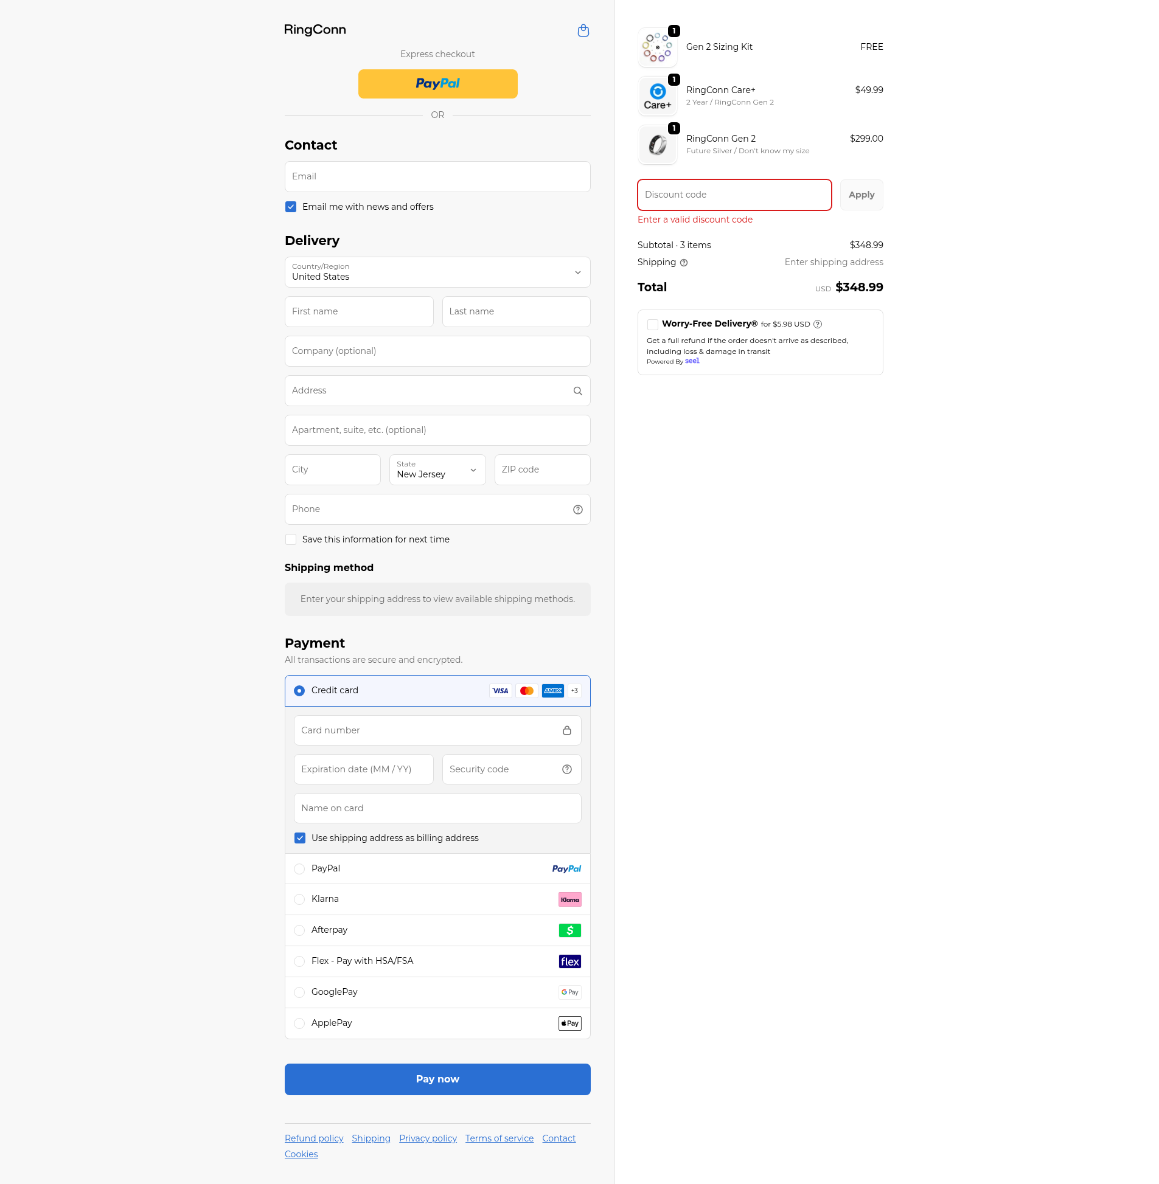Viewport: 1159px width, 1184px height.
Task: Select Flex - Pay with HSA/FSA
Action: (x=299, y=961)
